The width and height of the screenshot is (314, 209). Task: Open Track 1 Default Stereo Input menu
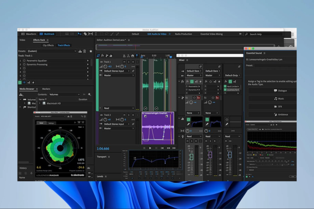[x=117, y=71]
